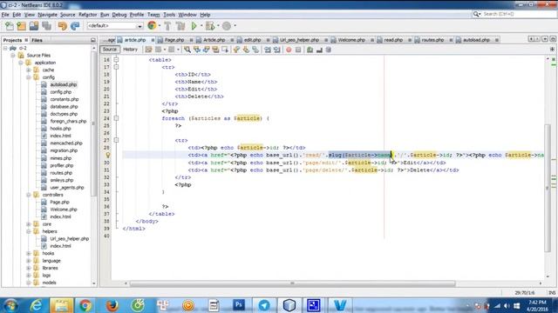Viewport: 558px width, 313px height.
Task: Open Firefox from the Windows taskbar
Action: (x=112, y=305)
